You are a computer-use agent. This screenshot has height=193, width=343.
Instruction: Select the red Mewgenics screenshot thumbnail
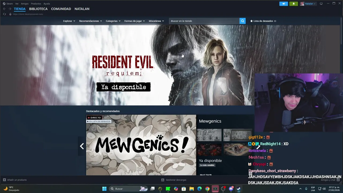(209, 150)
